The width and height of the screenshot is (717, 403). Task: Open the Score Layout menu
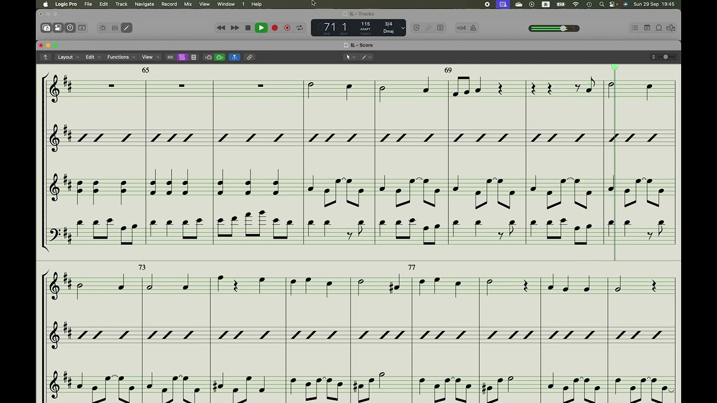tap(68, 57)
